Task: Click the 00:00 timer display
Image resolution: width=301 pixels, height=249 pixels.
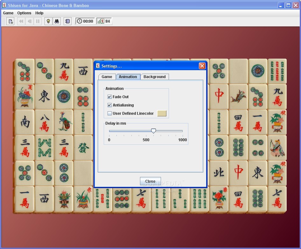Action: 85,21
